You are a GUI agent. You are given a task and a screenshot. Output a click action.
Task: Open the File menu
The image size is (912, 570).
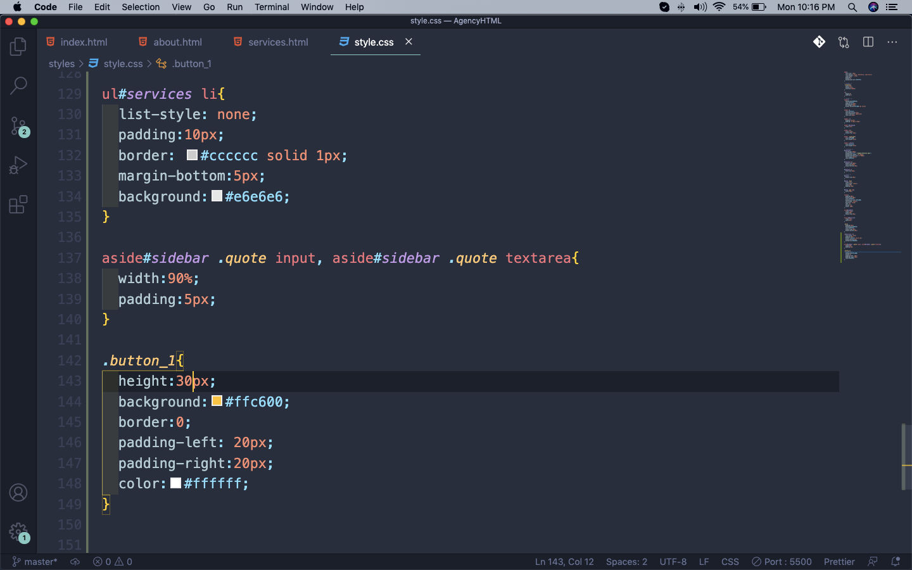75,7
